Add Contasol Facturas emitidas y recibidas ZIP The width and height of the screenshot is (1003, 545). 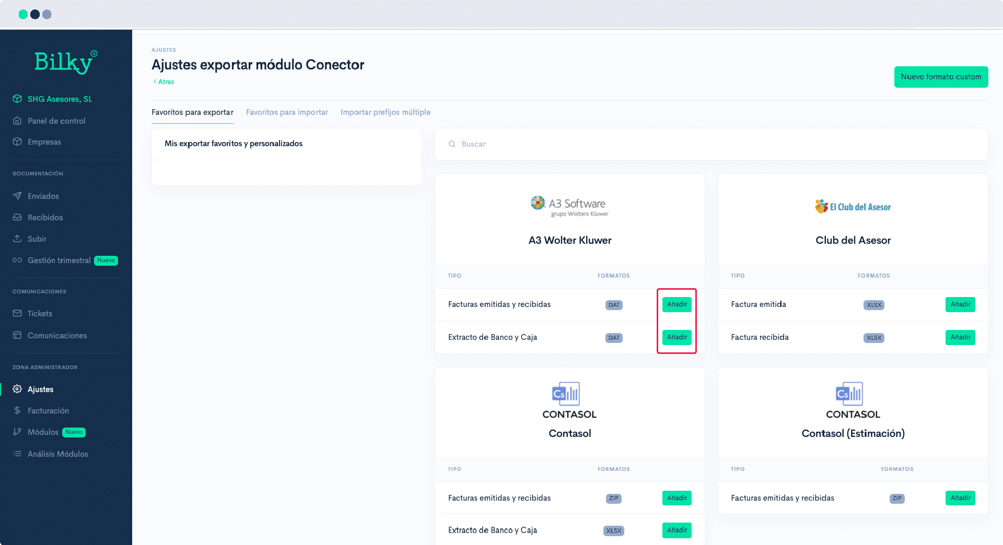pos(677,498)
